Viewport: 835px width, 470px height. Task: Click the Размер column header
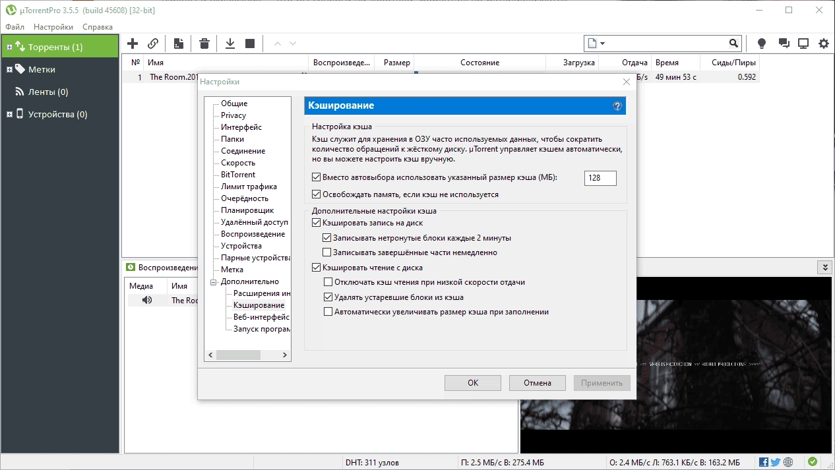coord(394,63)
